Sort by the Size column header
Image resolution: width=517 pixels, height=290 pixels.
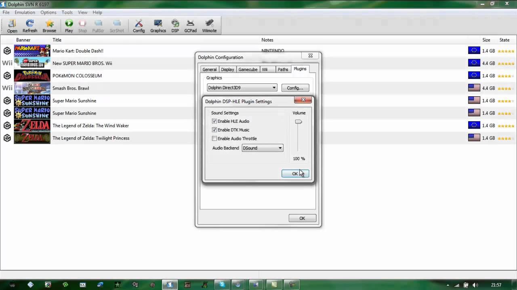click(486, 40)
